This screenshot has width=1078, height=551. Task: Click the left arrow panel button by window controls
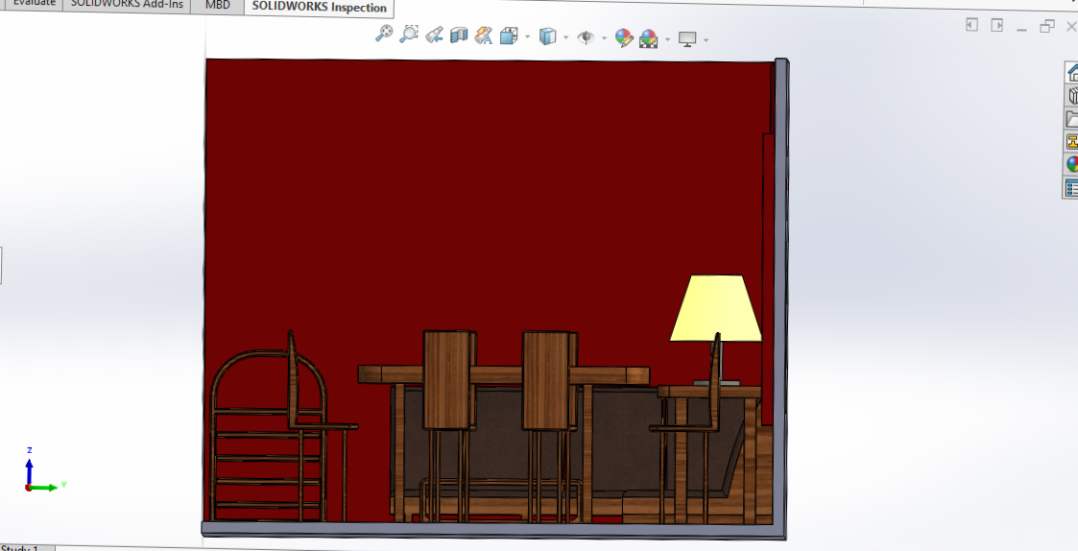[971, 25]
